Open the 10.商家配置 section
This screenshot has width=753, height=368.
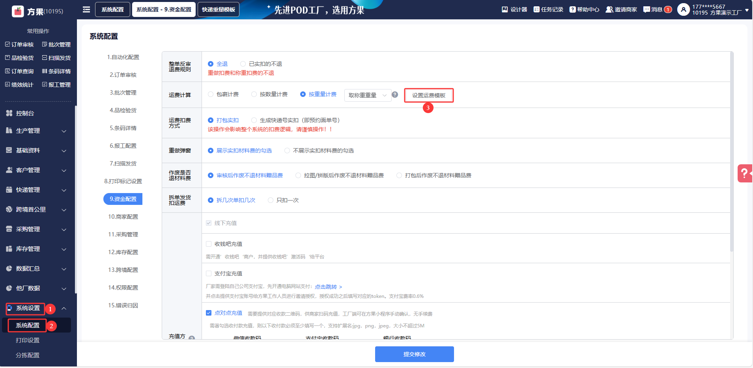[x=123, y=217]
